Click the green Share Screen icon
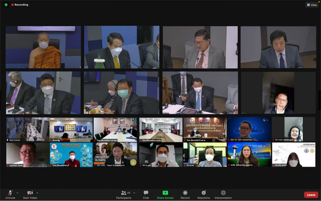This screenshot has width=321, height=201. click(165, 193)
